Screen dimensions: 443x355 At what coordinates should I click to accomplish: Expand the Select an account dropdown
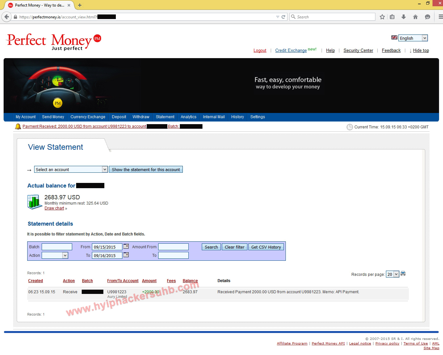pos(71,169)
